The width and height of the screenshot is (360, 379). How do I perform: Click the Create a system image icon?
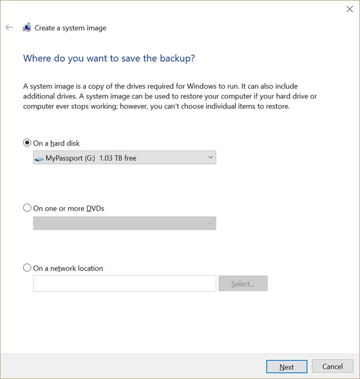point(27,27)
